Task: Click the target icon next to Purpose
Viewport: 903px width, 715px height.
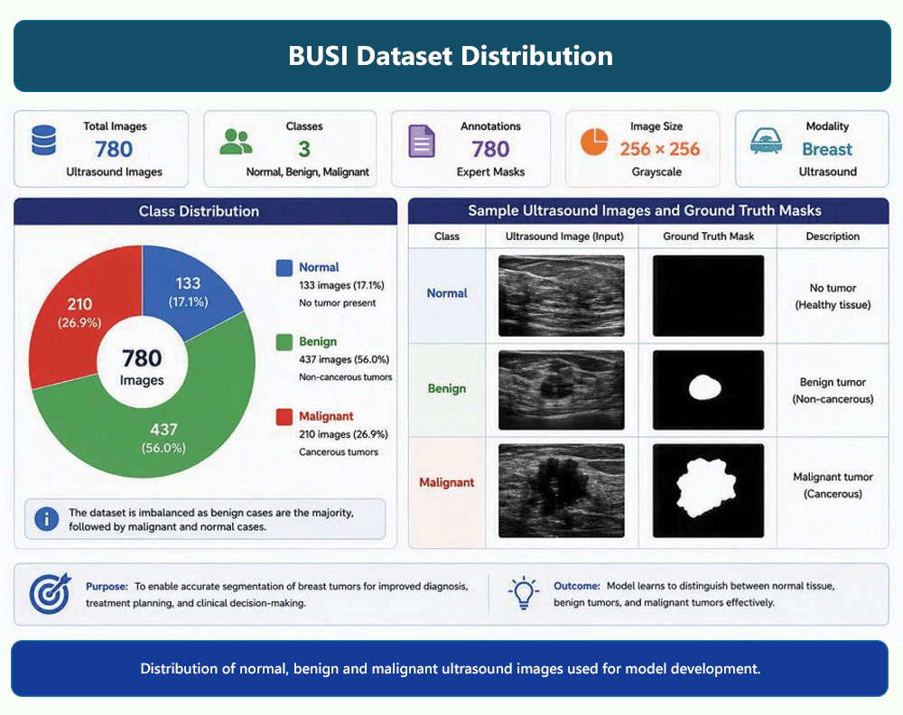Action: [50, 593]
